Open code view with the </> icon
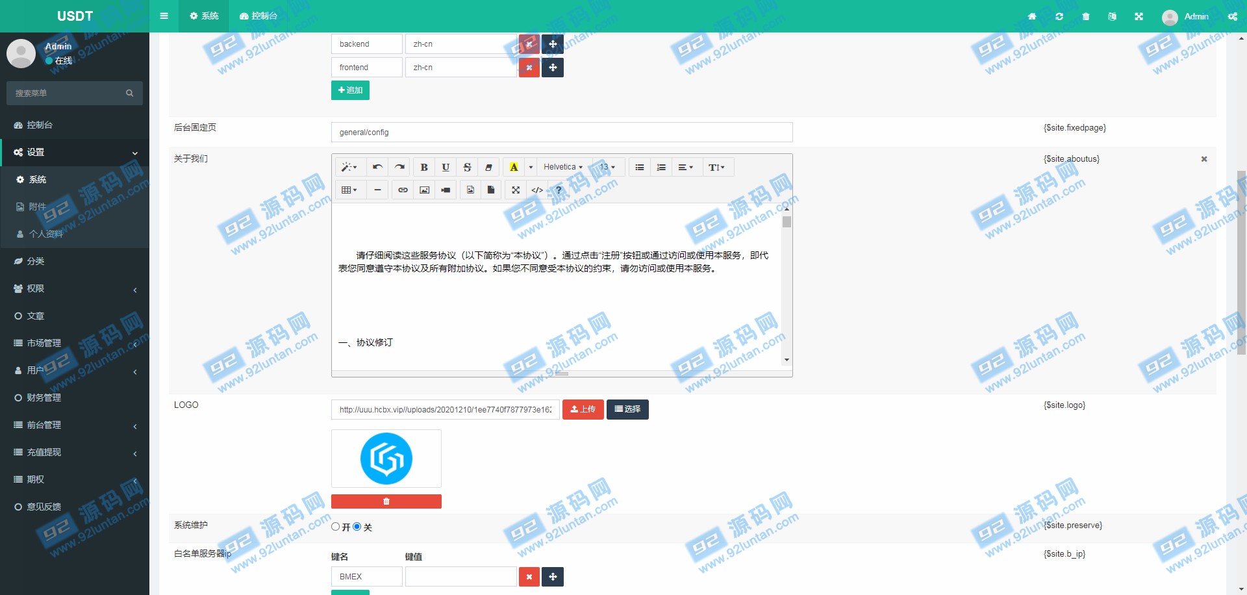This screenshot has width=1247, height=595. click(x=537, y=190)
